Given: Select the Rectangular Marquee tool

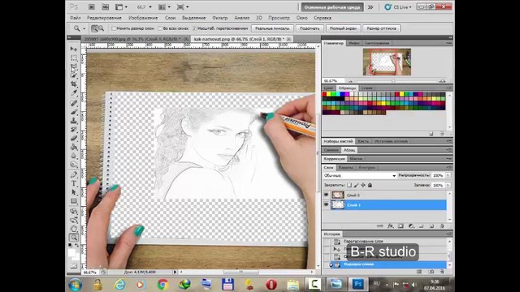Looking at the screenshot, I should 74,58.
